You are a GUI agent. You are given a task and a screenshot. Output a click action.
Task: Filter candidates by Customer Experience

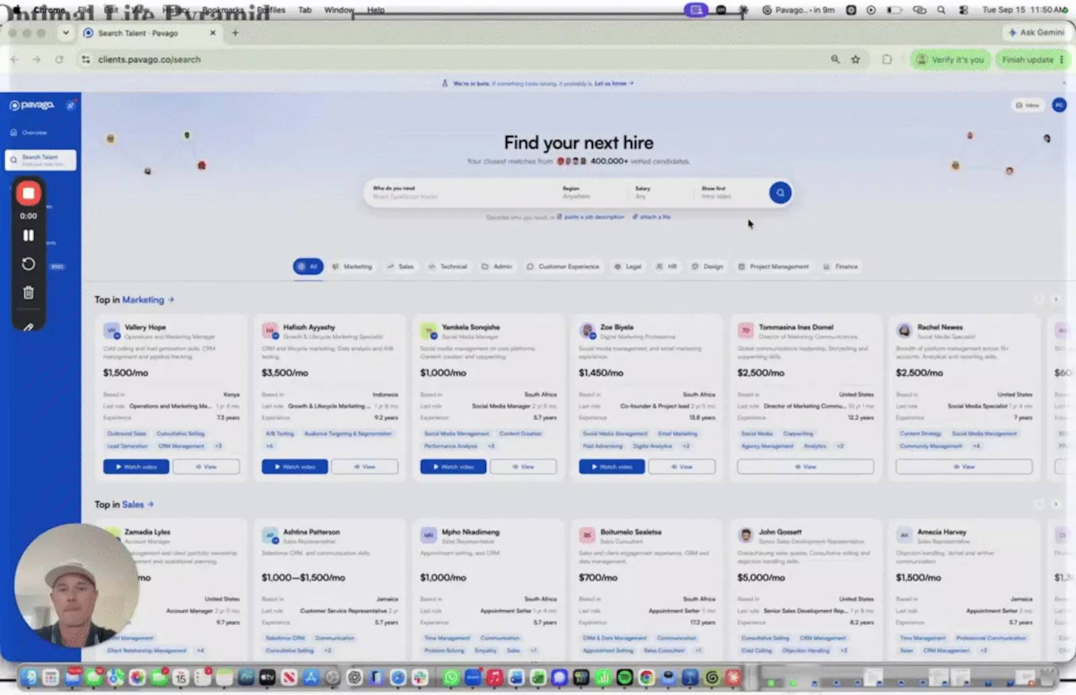coord(563,267)
